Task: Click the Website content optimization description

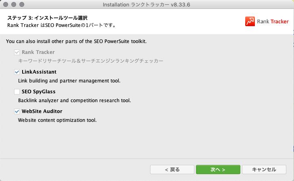Action: pos(57,120)
